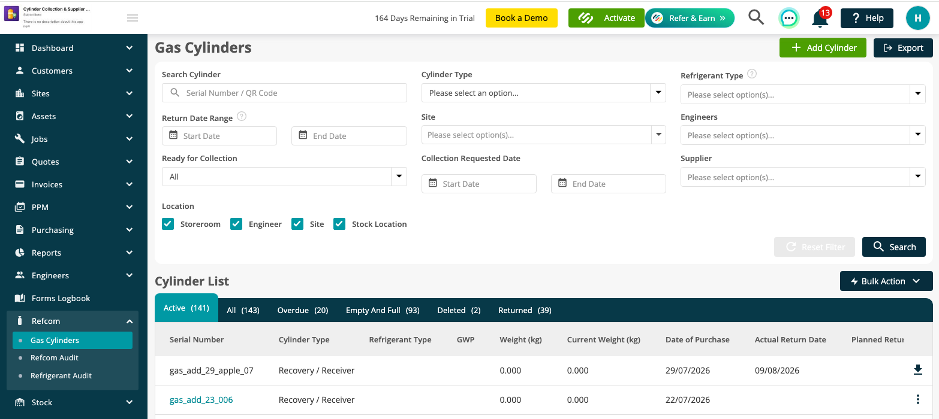This screenshot has height=419, width=939.
Task: Click the hamburger menu icon
Action: coord(133,18)
